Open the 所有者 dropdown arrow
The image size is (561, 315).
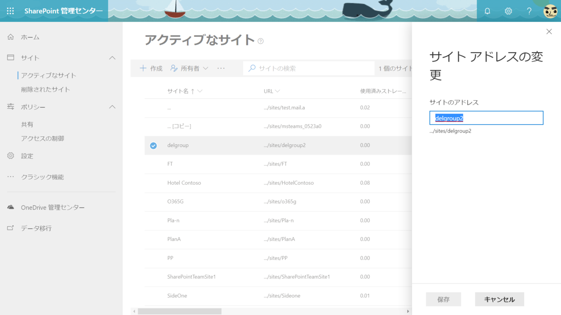coord(206,68)
